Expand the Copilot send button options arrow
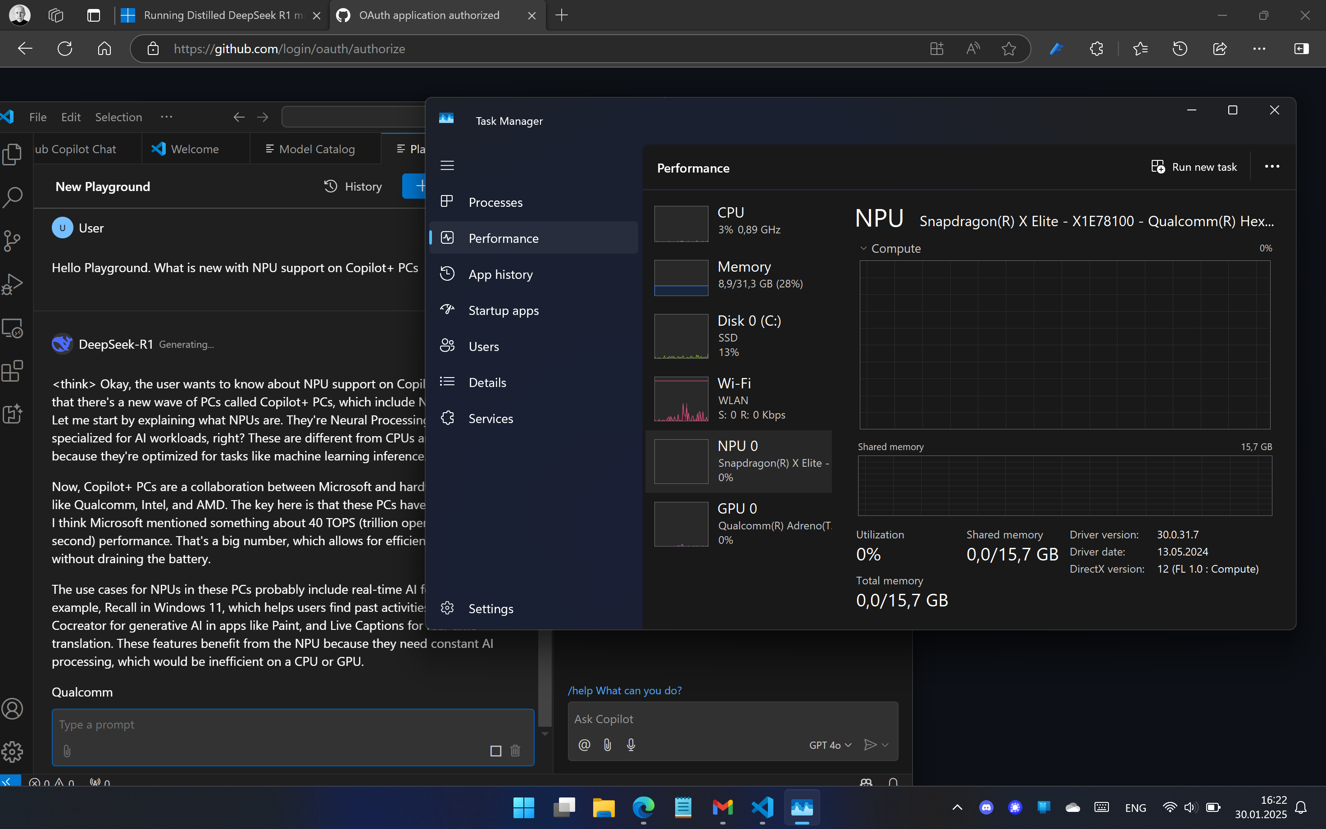The width and height of the screenshot is (1326, 829). tap(885, 745)
